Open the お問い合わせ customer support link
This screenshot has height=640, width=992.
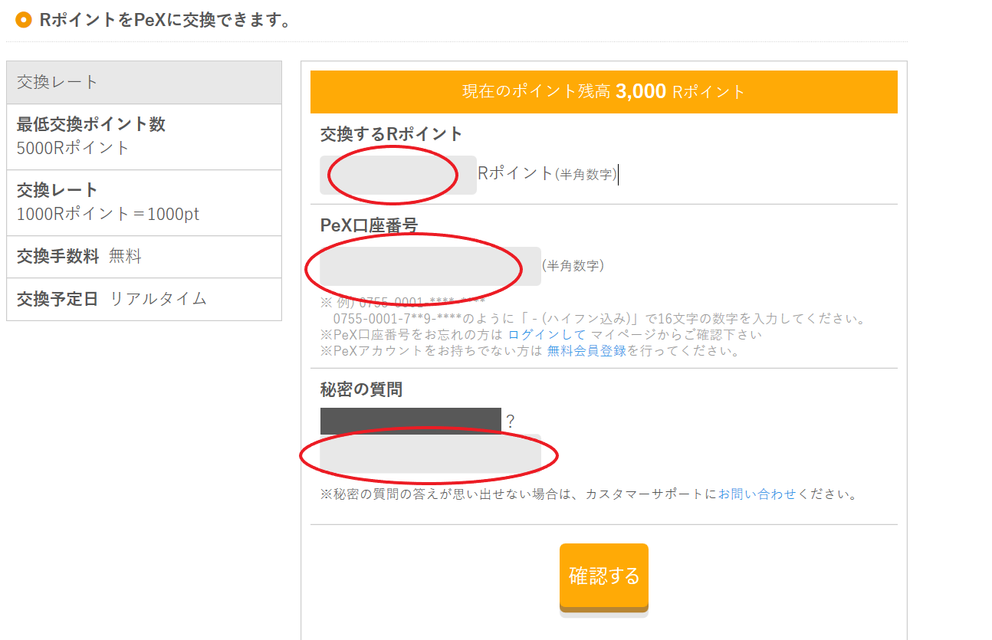(x=757, y=494)
